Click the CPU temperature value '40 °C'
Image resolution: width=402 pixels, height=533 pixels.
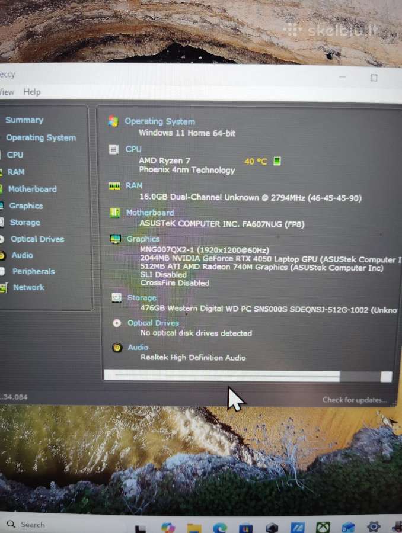(256, 161)
